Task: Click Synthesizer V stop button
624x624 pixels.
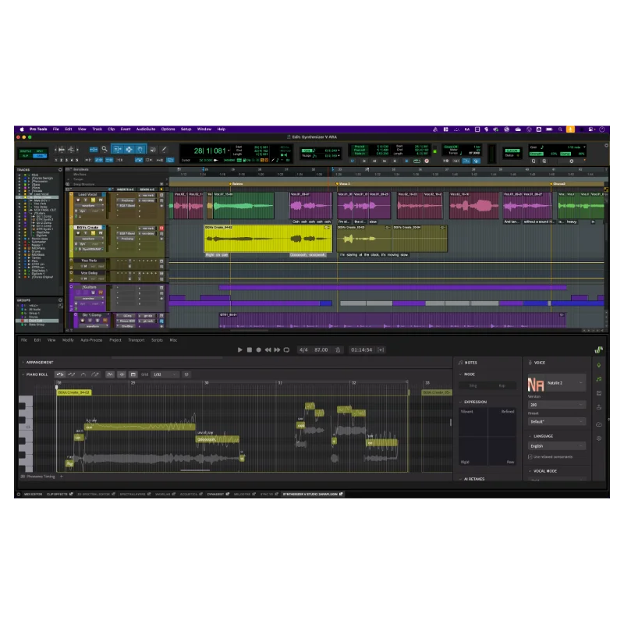Action: 250,349
